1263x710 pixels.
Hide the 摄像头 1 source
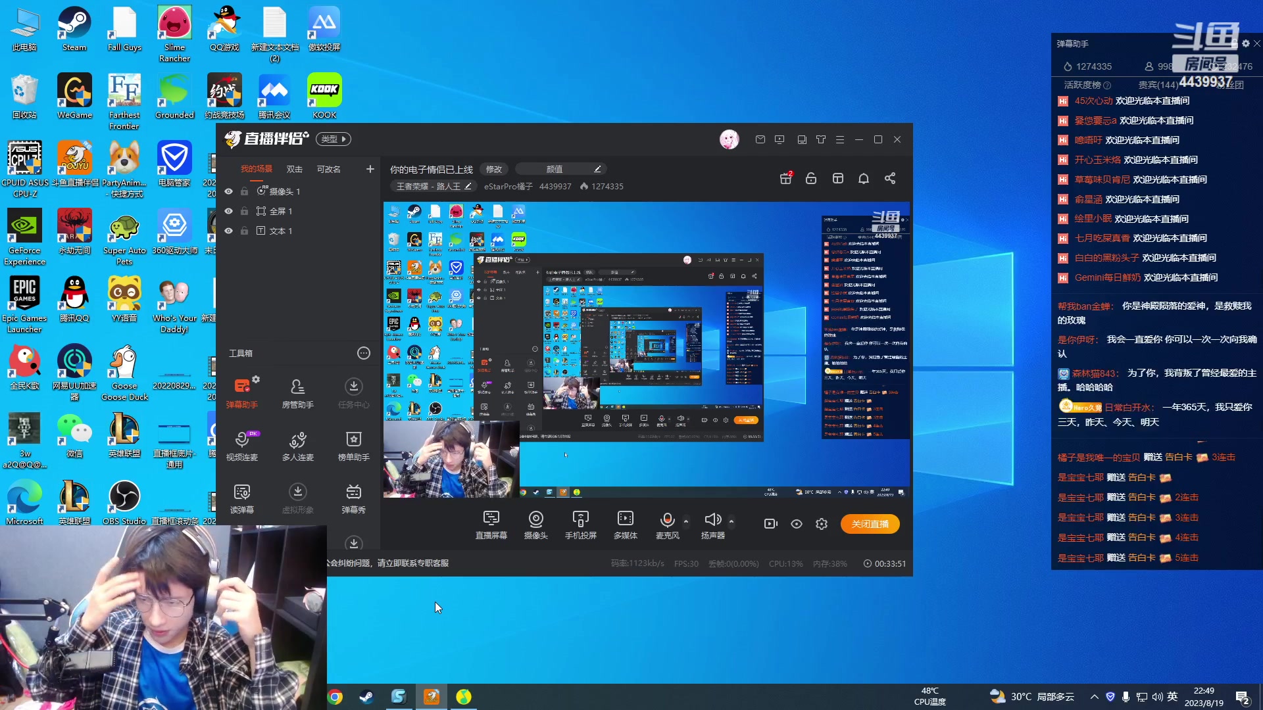point(229,191)
